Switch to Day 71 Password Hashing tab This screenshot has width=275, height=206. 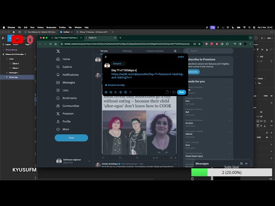coord(66,38)
